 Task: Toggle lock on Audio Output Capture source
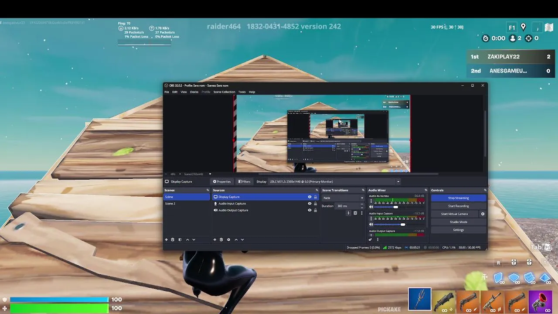[x=315, y=210]
